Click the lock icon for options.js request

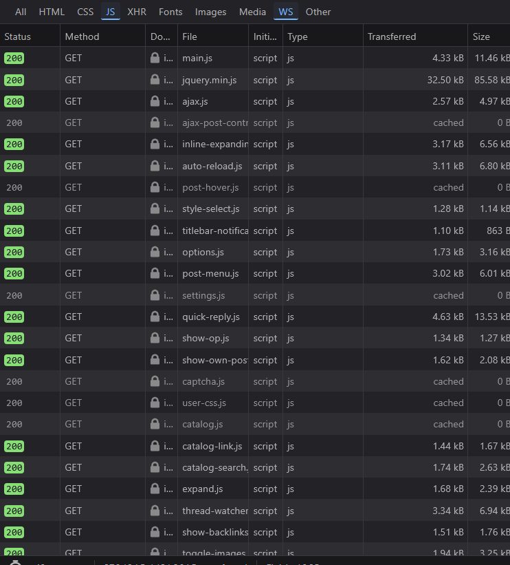pyautogui.click(x=155, y=253)
